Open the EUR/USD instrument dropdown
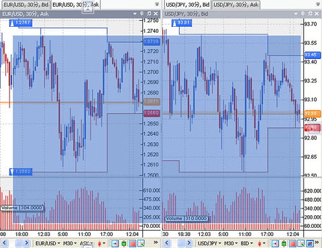 pos(48,243)
